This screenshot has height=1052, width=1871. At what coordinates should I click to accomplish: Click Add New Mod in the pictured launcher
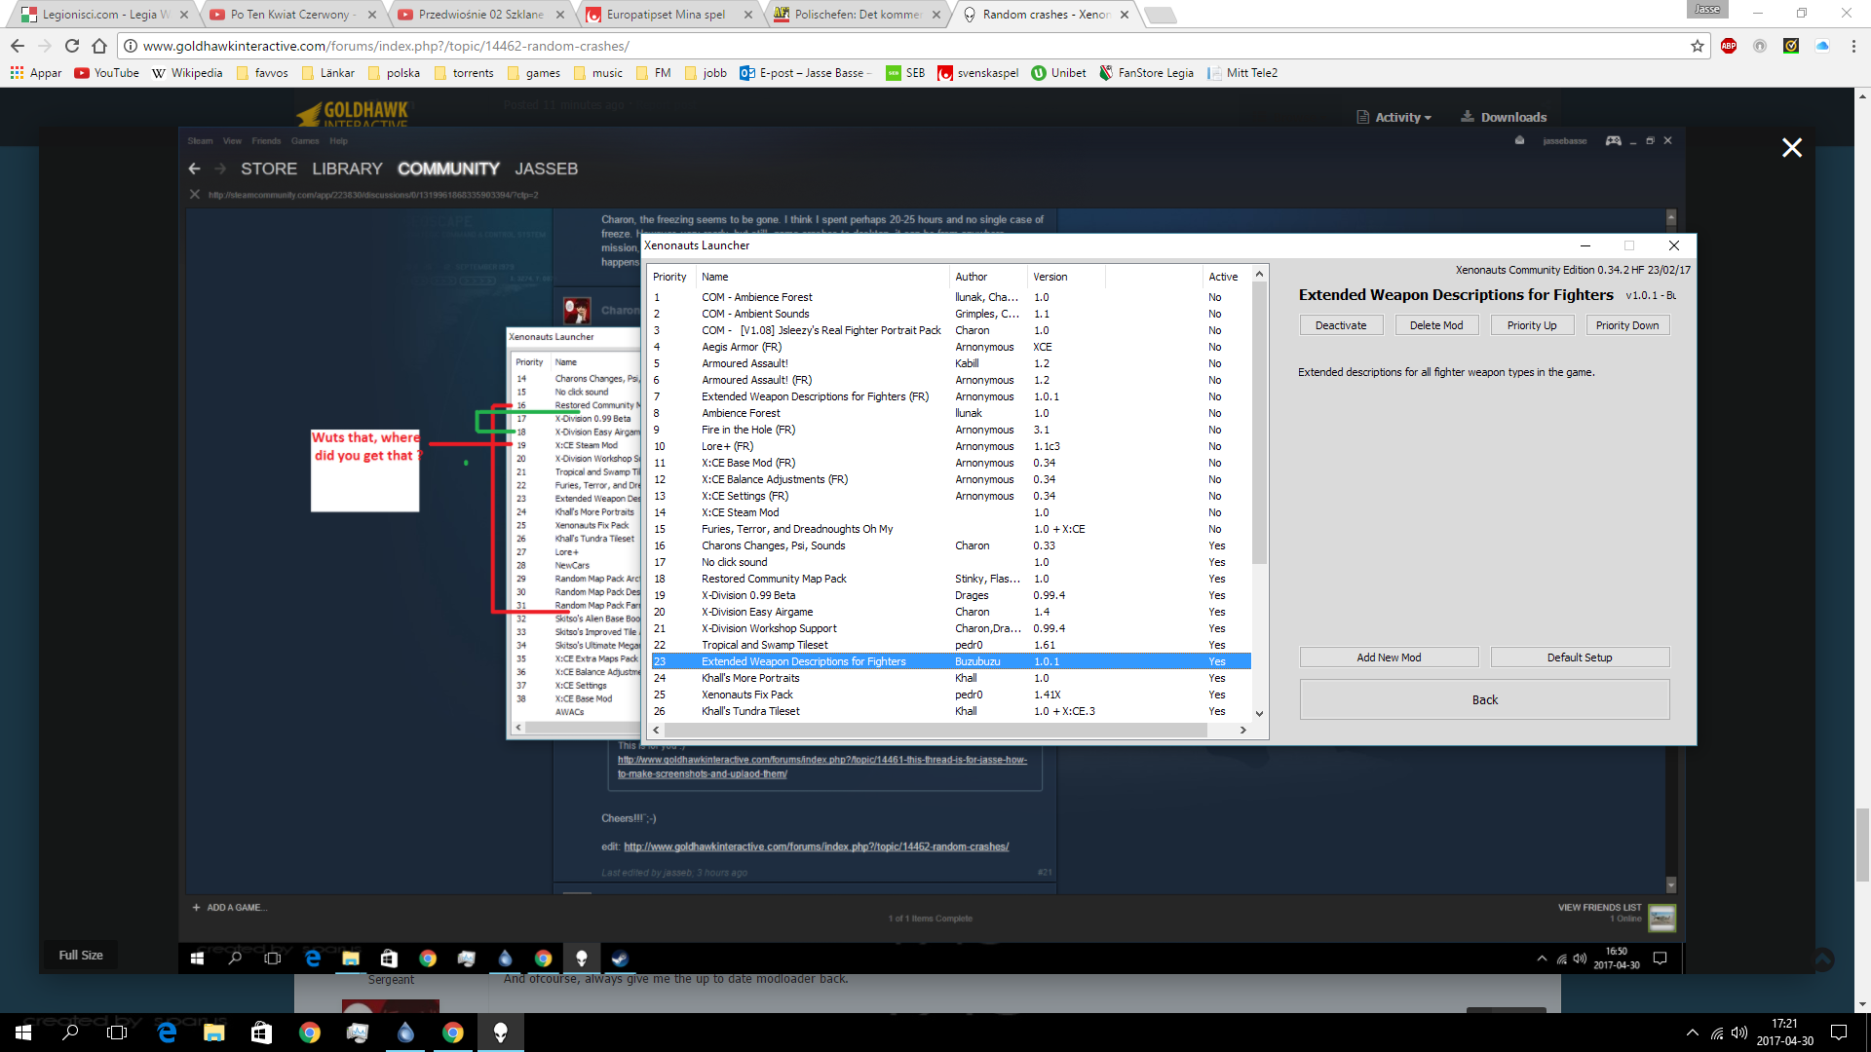coord(1389,657)
